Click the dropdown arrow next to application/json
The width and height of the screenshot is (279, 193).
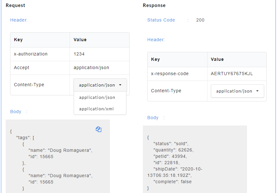pyautogui.click(x=120, y=85)
